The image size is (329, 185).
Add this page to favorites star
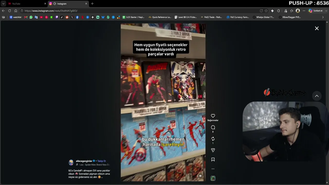click(x=266, y=11)
